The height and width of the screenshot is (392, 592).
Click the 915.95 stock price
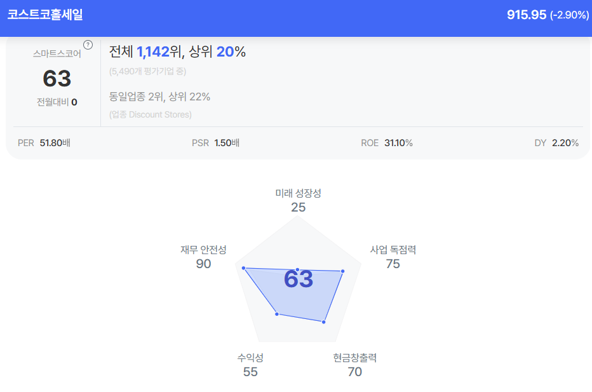click(x=526, y=15)
